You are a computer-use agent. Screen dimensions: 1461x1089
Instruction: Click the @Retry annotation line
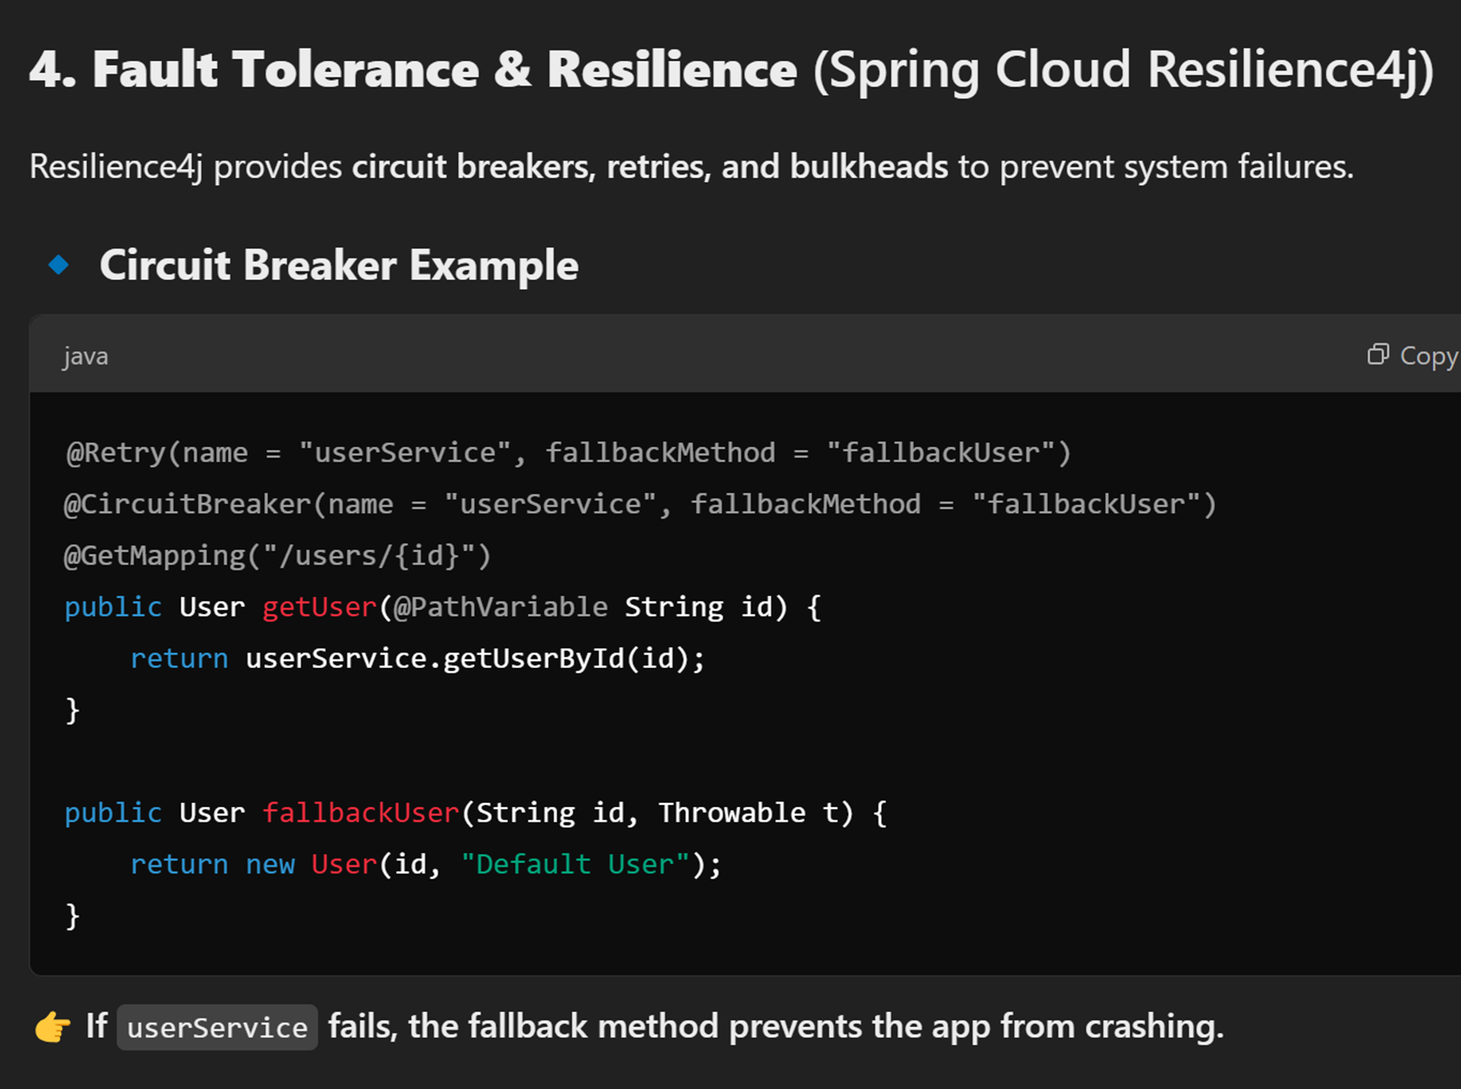tap(568, 452)
